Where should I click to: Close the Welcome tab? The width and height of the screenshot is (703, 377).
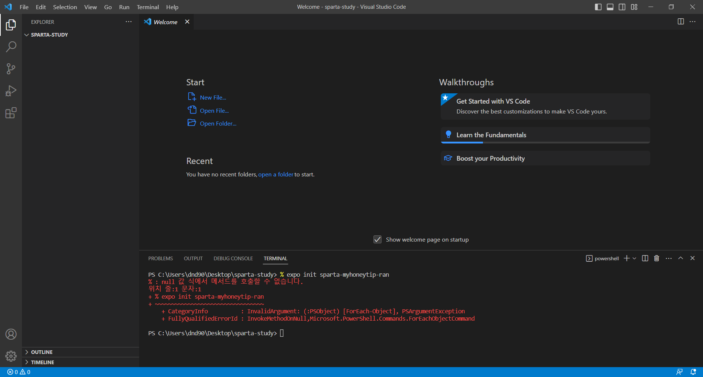pos(187,22)
